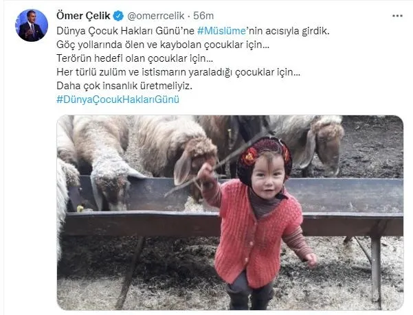Viewport: 413px width, 315px height.
Task: Click the 'Her türlü zulüm ve istismarın' line
Action: click(178, 72)
